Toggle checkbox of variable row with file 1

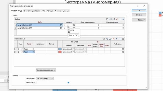(15, 49)
